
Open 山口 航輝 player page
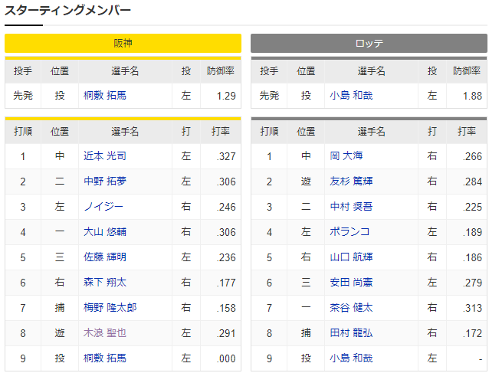coord(351,257)
